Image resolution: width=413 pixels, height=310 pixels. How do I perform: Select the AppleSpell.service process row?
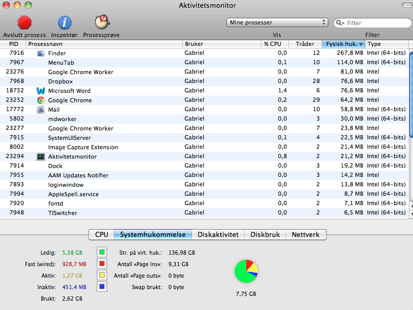(204, 194)
